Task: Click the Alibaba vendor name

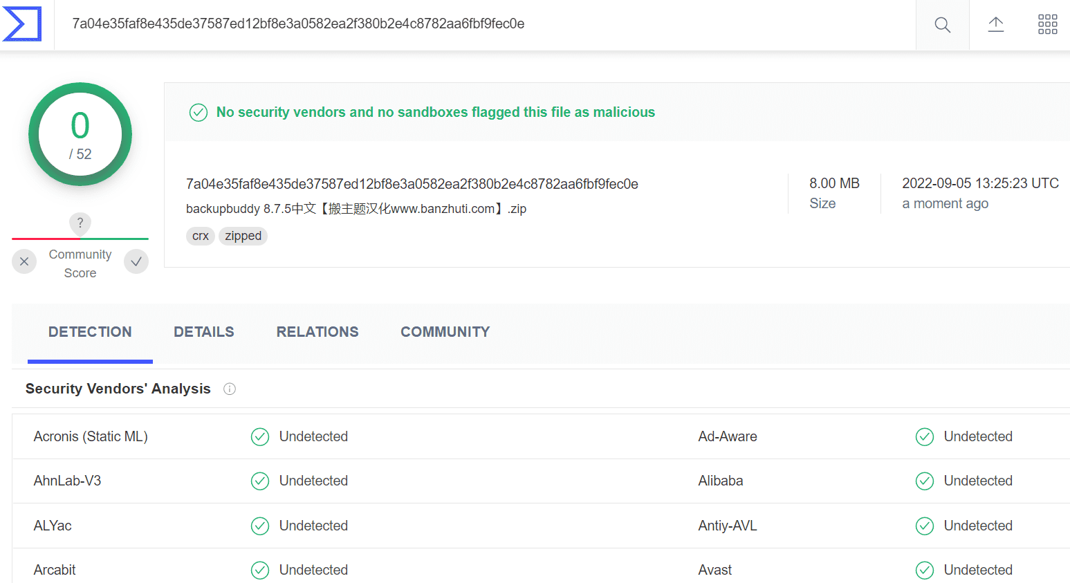Action: [721, 481]
